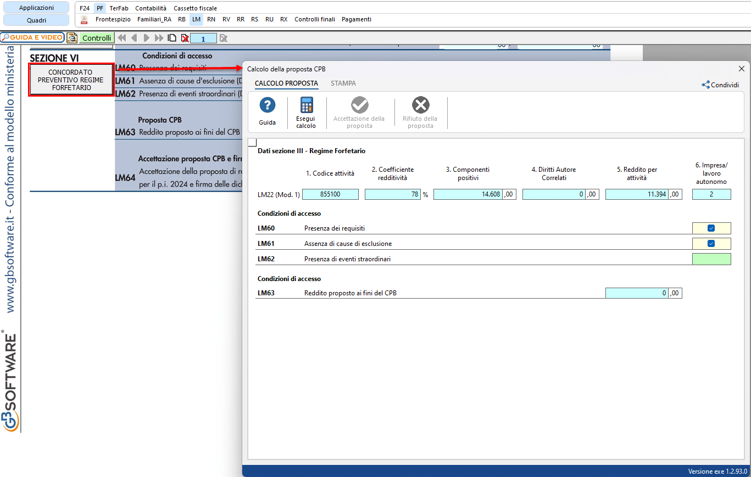The width and height of the screenshot is (751, 477).
Task: Open the RU quadro
Action: pos(269,19)
